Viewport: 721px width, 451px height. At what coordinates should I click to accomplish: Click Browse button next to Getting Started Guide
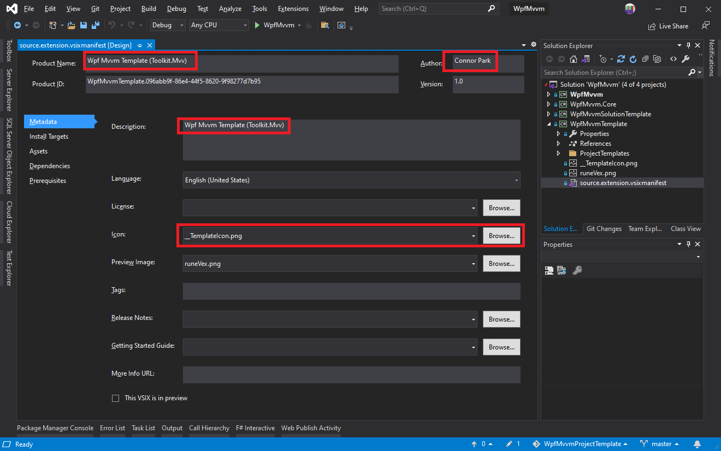[501, 347]
